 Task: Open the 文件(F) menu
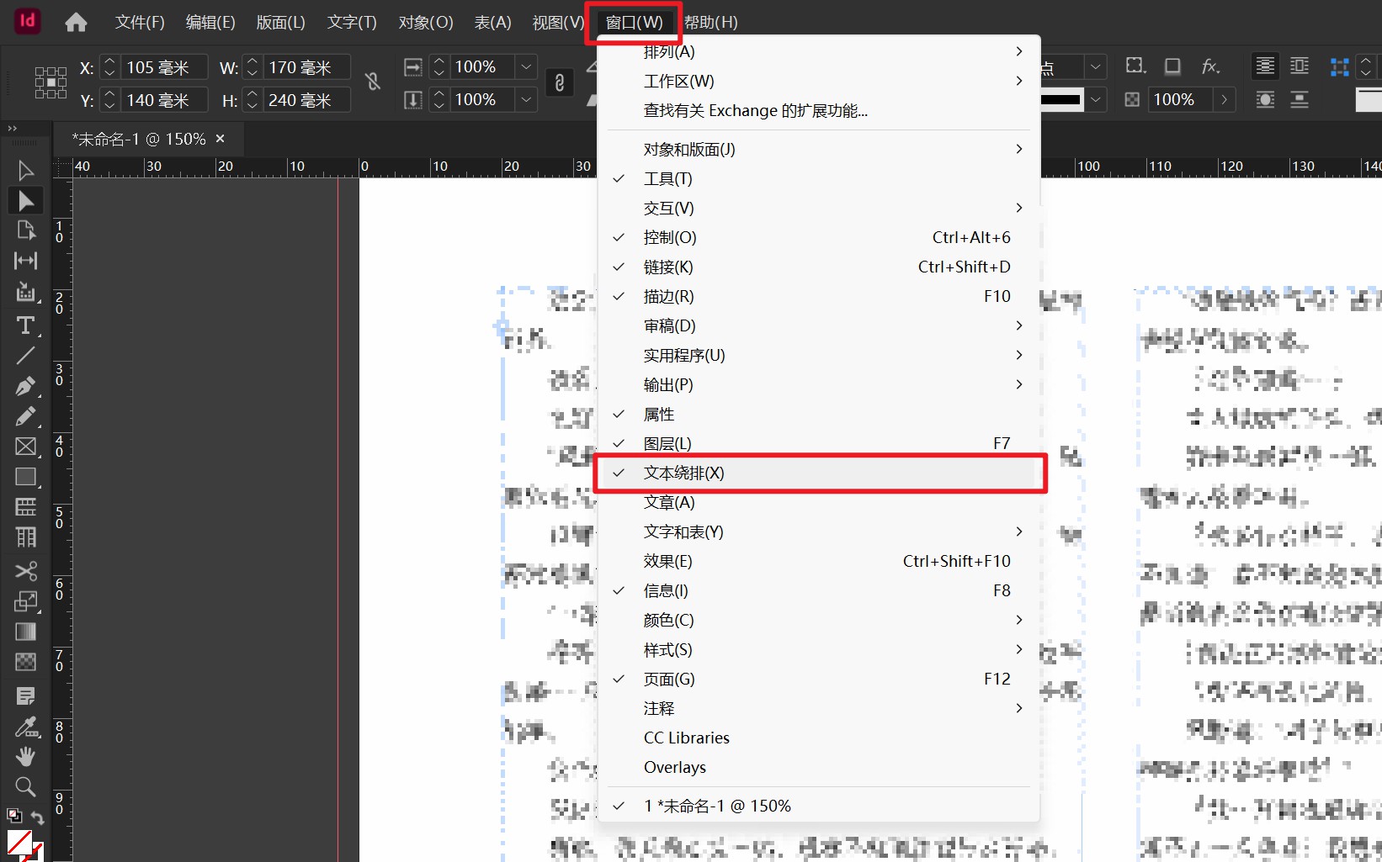pyautogui.click(x=140, y=22)
